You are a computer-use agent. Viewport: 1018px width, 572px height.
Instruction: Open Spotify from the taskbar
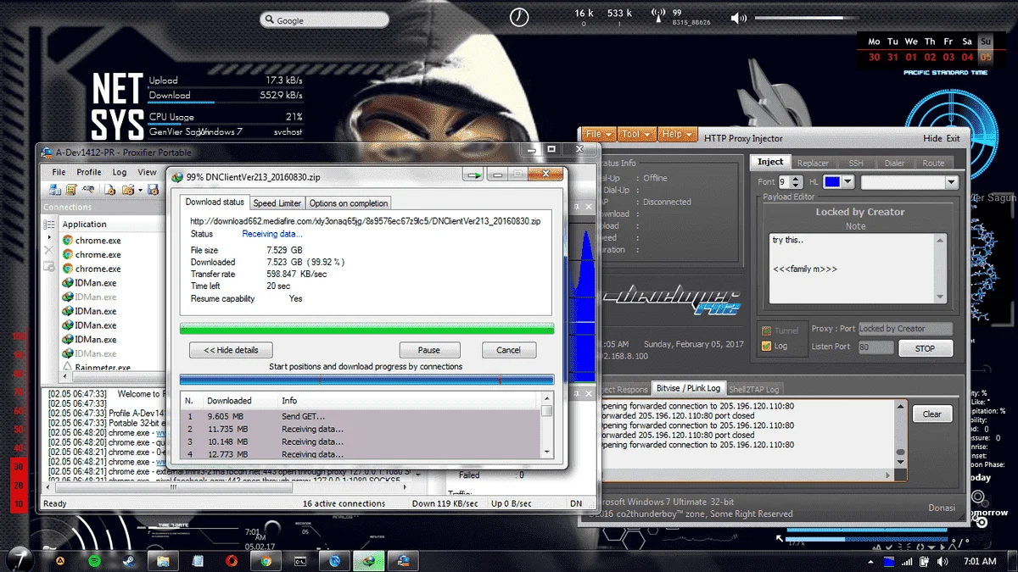94,561
